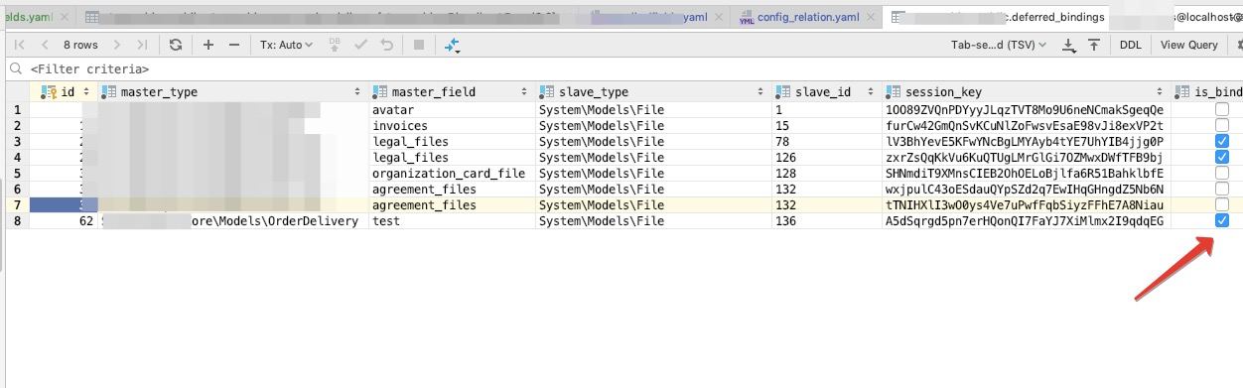Uncheck is_bind for legal_files slave_id 78

coord(1222,141)
